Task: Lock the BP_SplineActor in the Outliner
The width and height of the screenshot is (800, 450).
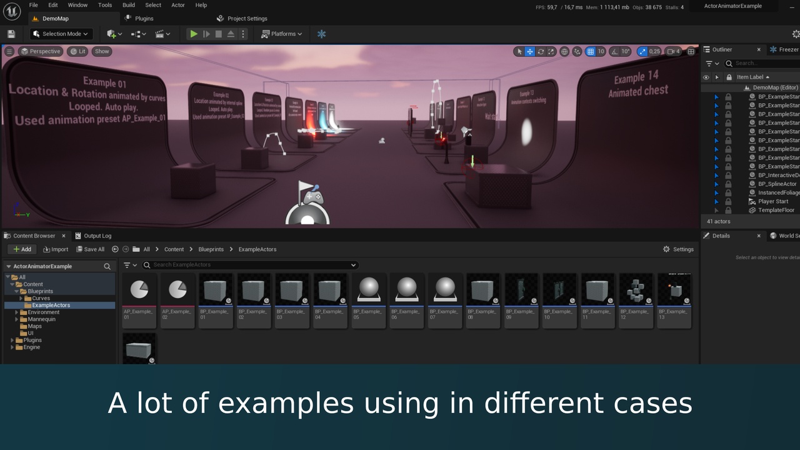Action: (728, 184)
